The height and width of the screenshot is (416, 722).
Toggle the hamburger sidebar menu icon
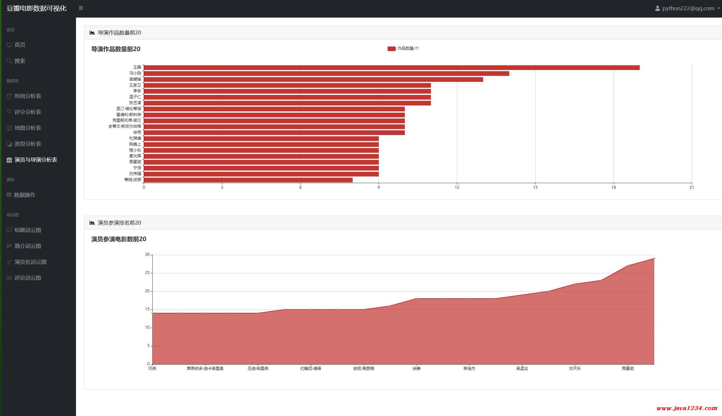[81, 8]
